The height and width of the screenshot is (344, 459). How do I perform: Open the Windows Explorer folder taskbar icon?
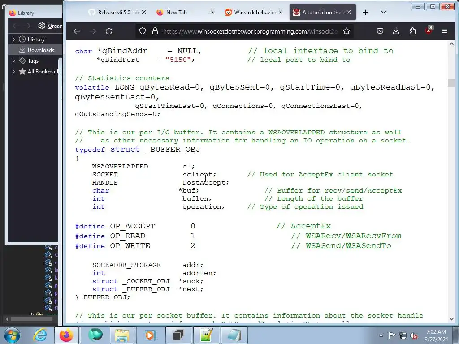[122, 335]
